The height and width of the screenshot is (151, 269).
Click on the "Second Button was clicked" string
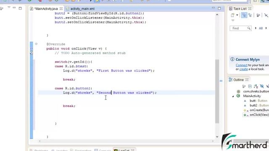[x=125, y=93]
